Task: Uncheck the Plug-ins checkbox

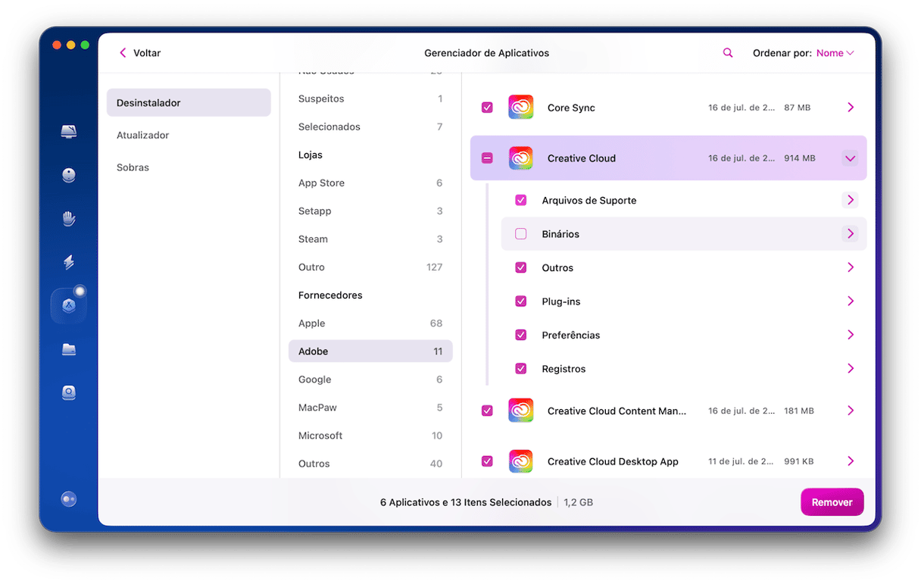Action: (x=521, y=301)
